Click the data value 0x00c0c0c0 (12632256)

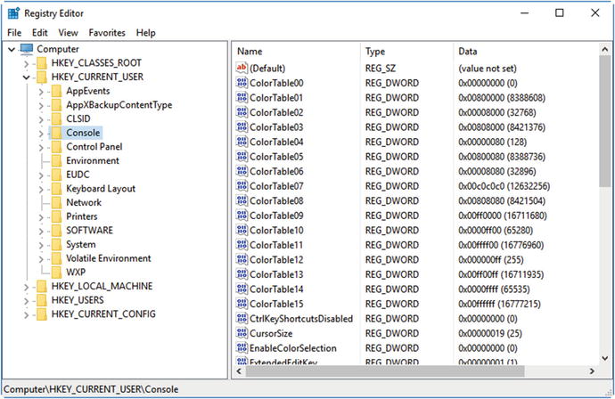pos(504,186)
